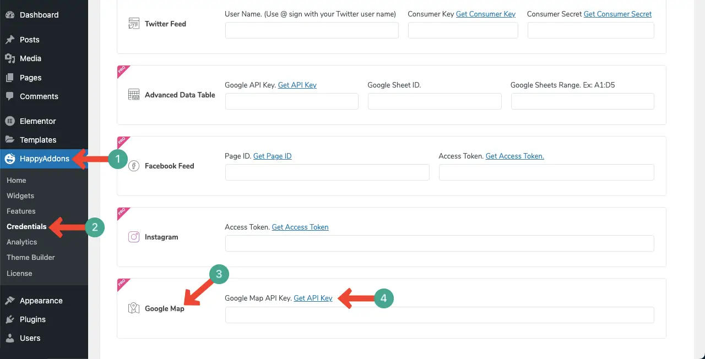Screen dimensions: 705x359
Task: Click the Instagram label text
Action: click(161, 237)
